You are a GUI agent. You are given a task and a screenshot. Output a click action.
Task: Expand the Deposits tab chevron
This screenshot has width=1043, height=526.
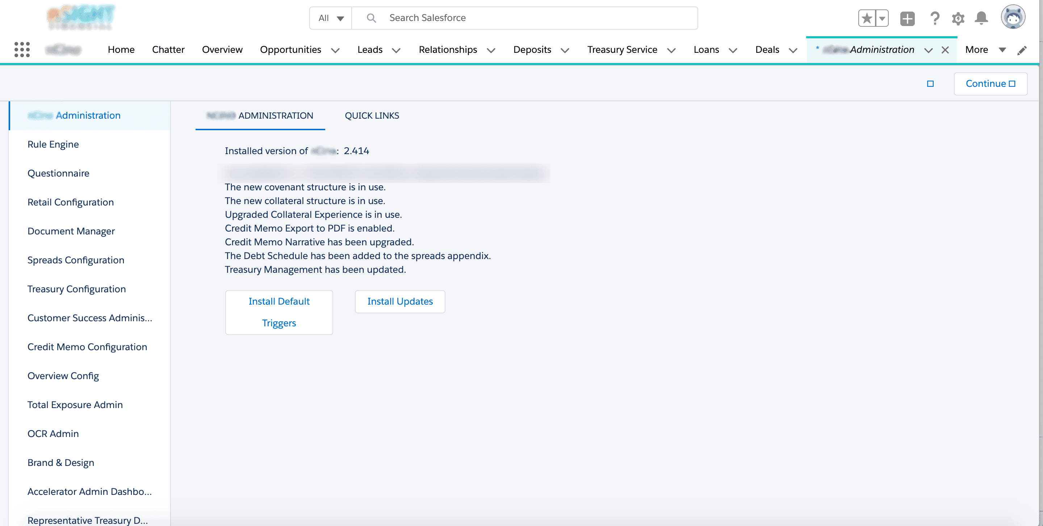(x=565, y=50)
